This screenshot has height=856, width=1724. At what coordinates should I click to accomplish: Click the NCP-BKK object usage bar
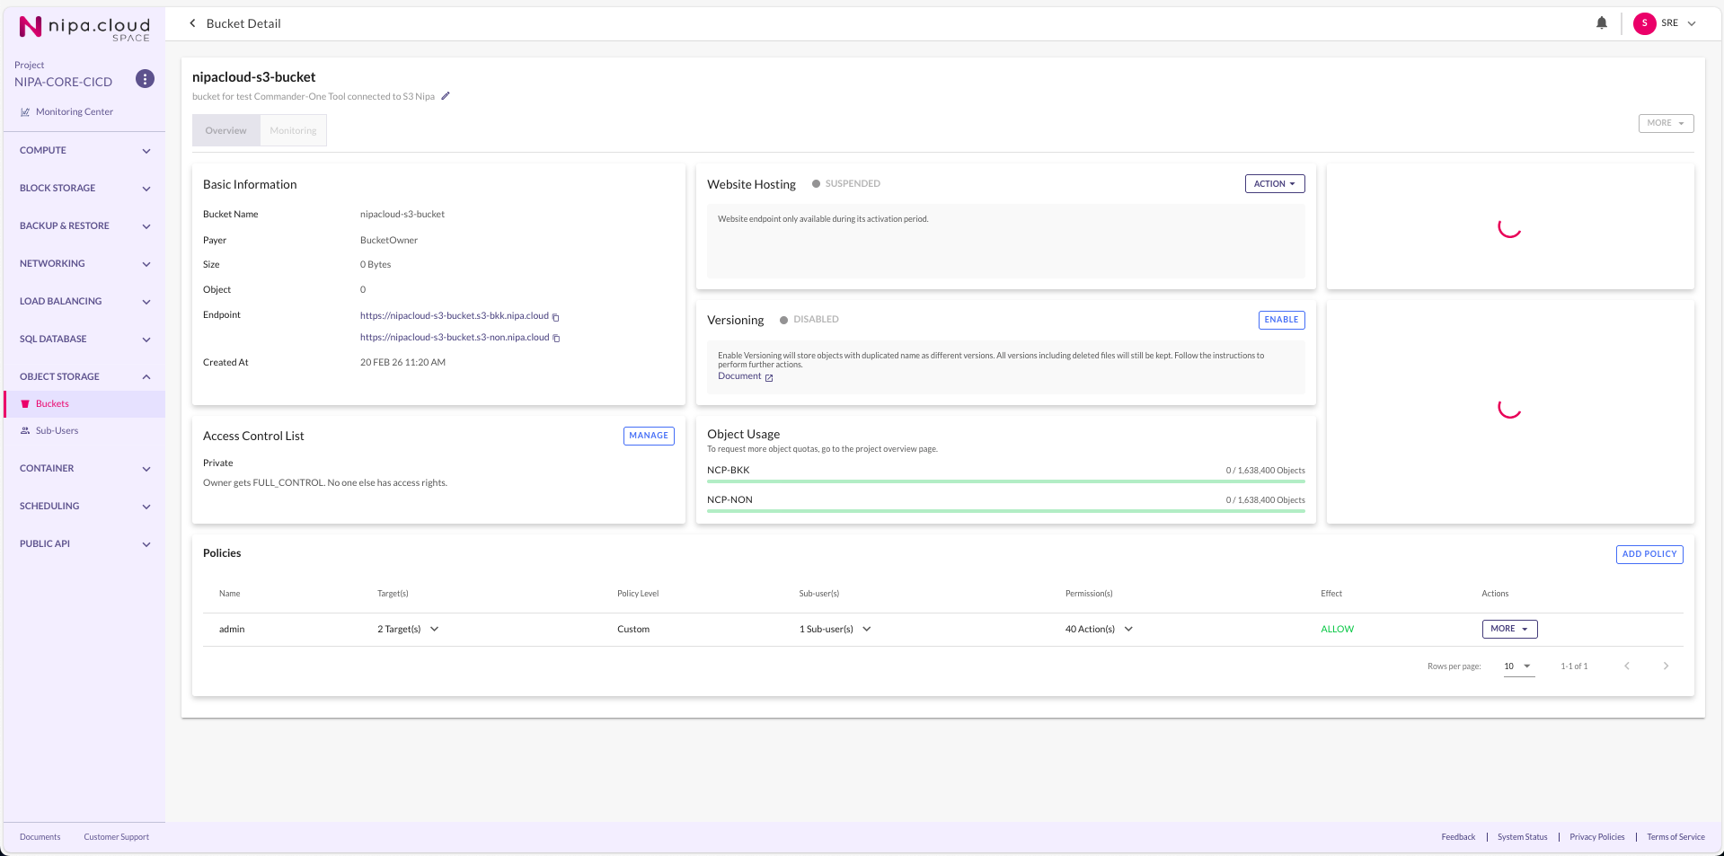tap(1005, 481)
